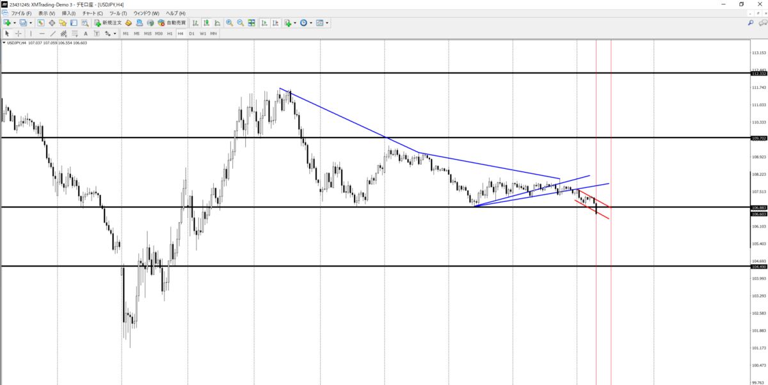Click the globe icon left of 自動売買
Image resolution: width=768 pixels, height=385 pixels.
(150, 22)
